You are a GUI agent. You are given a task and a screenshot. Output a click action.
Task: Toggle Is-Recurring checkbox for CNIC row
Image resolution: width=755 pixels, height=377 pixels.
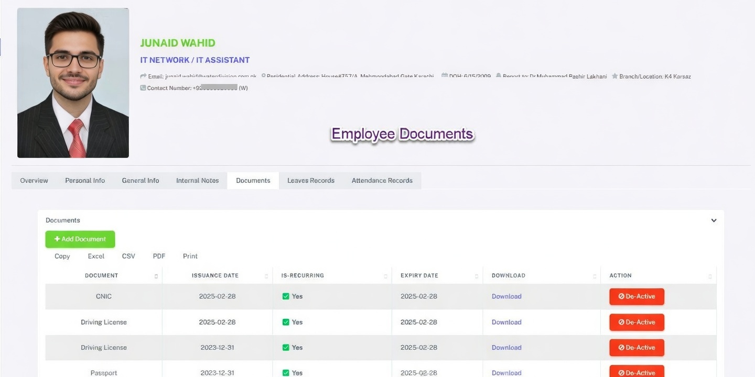(286, 296)
